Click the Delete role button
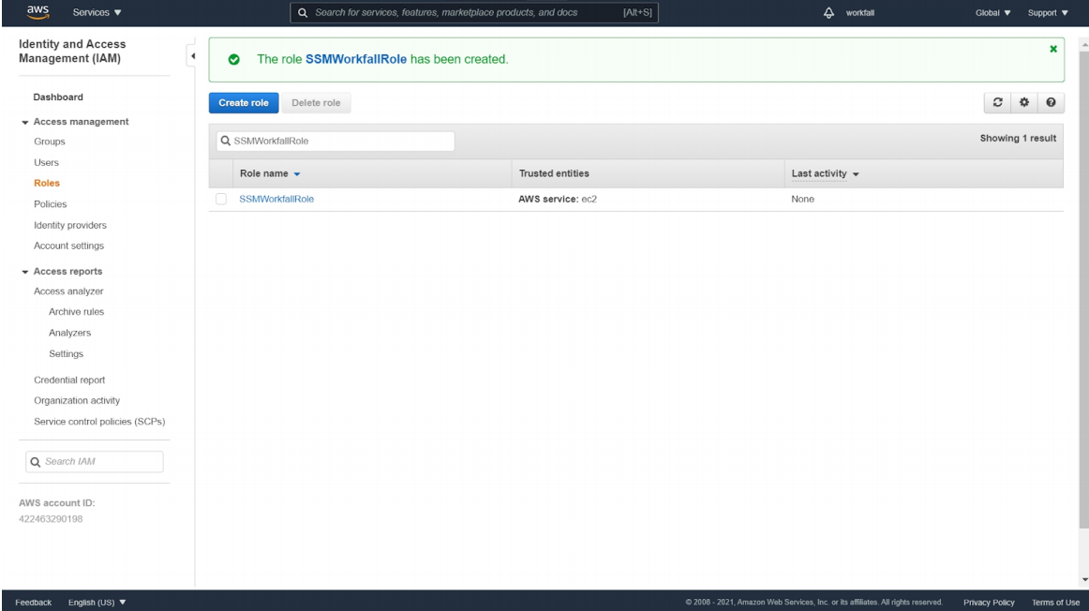 pos(316,103)
